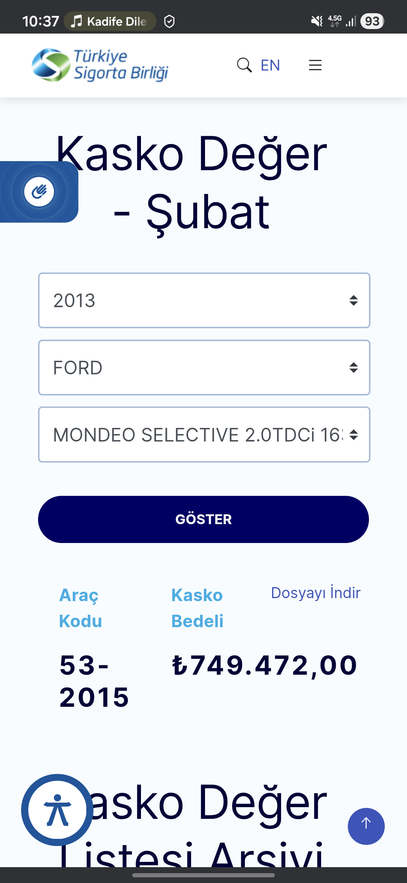Switch language to EN
The image size is (407, 883).
[x=270, y=65]
